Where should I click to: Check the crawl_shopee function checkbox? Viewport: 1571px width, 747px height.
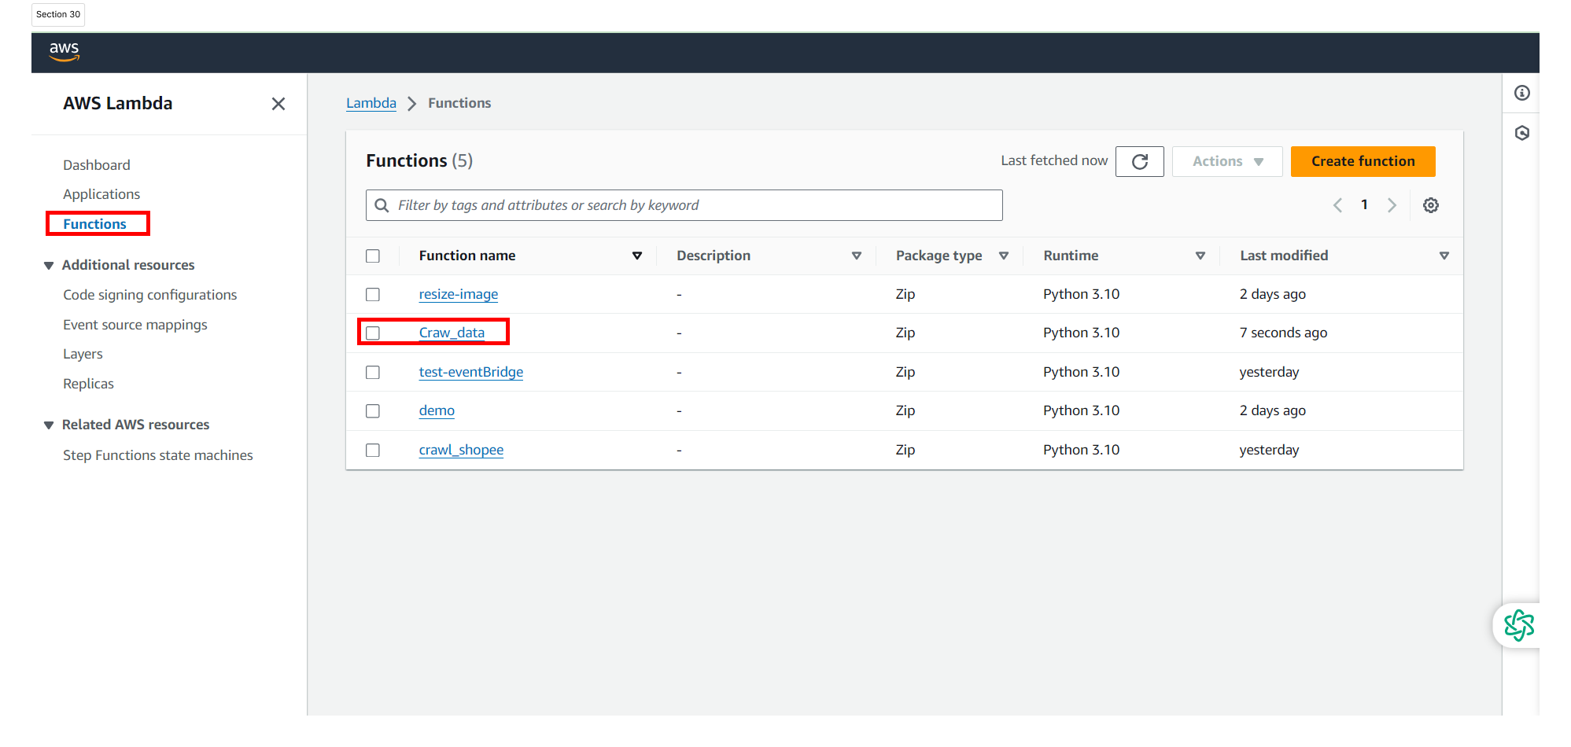373,450
